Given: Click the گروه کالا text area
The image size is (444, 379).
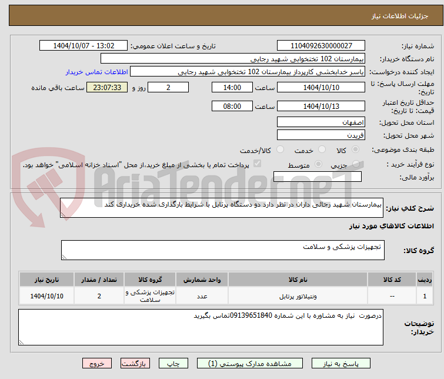Looking at the screenshot, I should [222, 250].
